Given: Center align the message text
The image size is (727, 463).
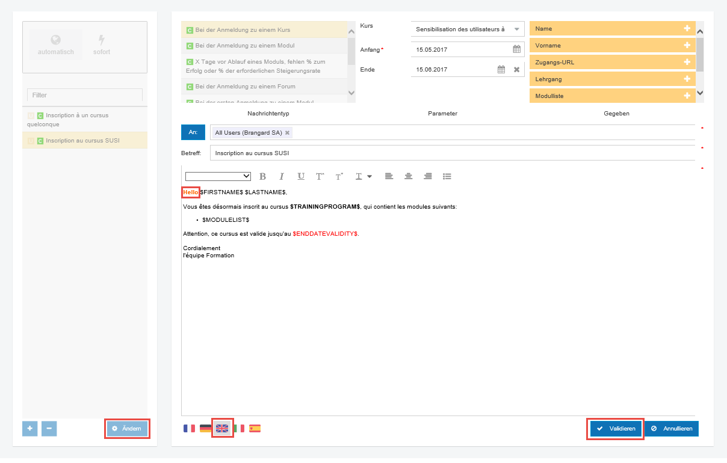Looking at the screenshot, I should tap(409, 176).
